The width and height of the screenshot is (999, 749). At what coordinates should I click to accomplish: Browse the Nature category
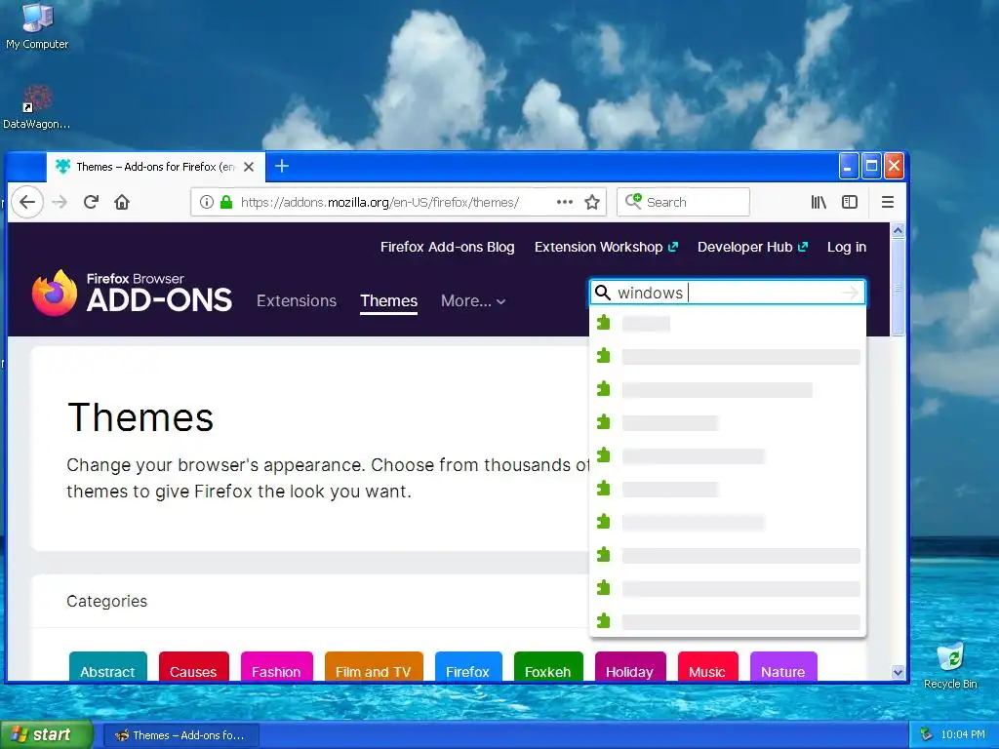[783, 666]
